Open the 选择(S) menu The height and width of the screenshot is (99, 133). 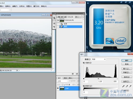coord(8,6)
